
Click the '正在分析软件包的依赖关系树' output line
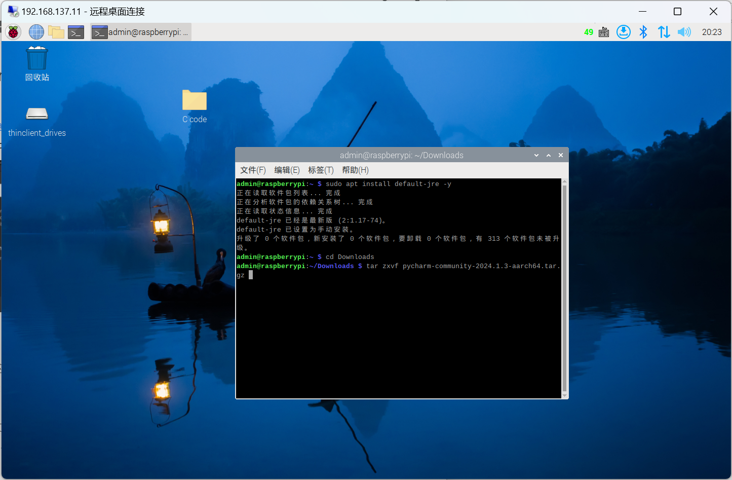pyautogui.click(x=304, y=202)
